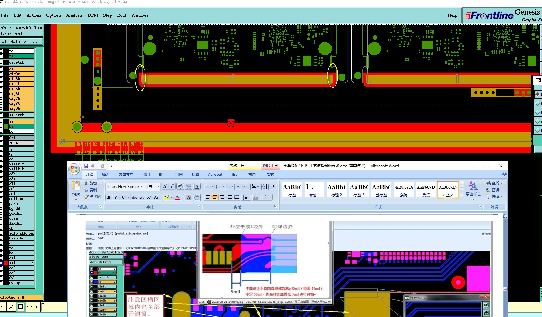Open Times New Roman font name dropdown
The height and width of the screenshot is (317, 542).
141,187
